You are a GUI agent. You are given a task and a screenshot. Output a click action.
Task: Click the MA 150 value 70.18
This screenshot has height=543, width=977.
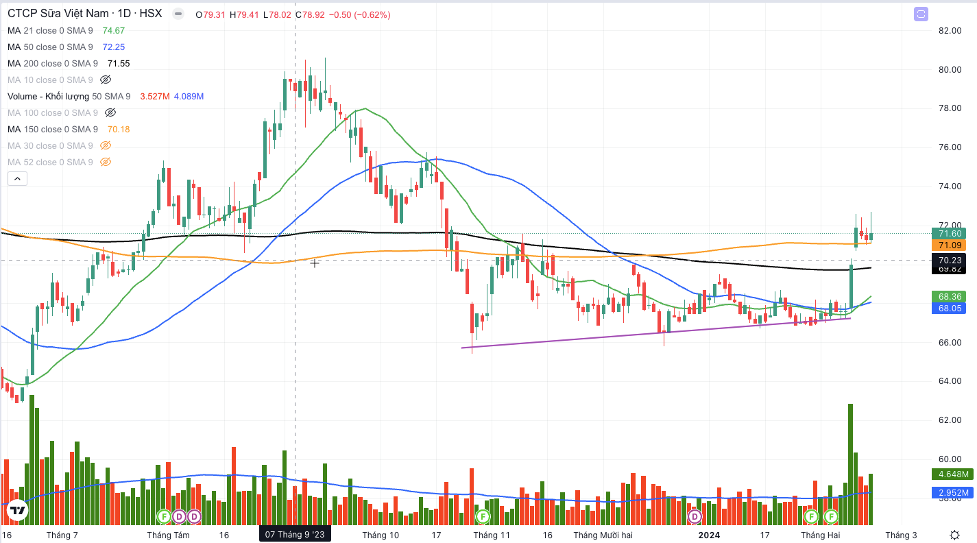click(x=119, y=129)
